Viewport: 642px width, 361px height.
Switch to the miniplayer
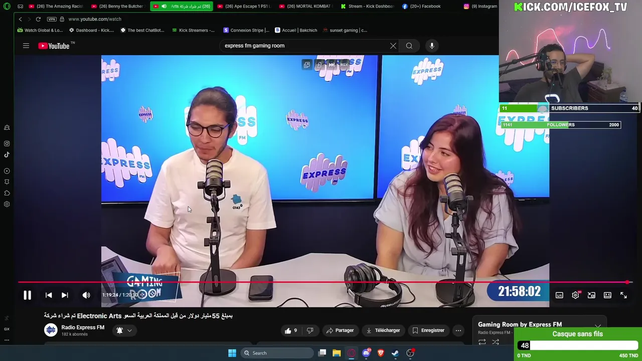pyautogui.click(x=591, y=295)
